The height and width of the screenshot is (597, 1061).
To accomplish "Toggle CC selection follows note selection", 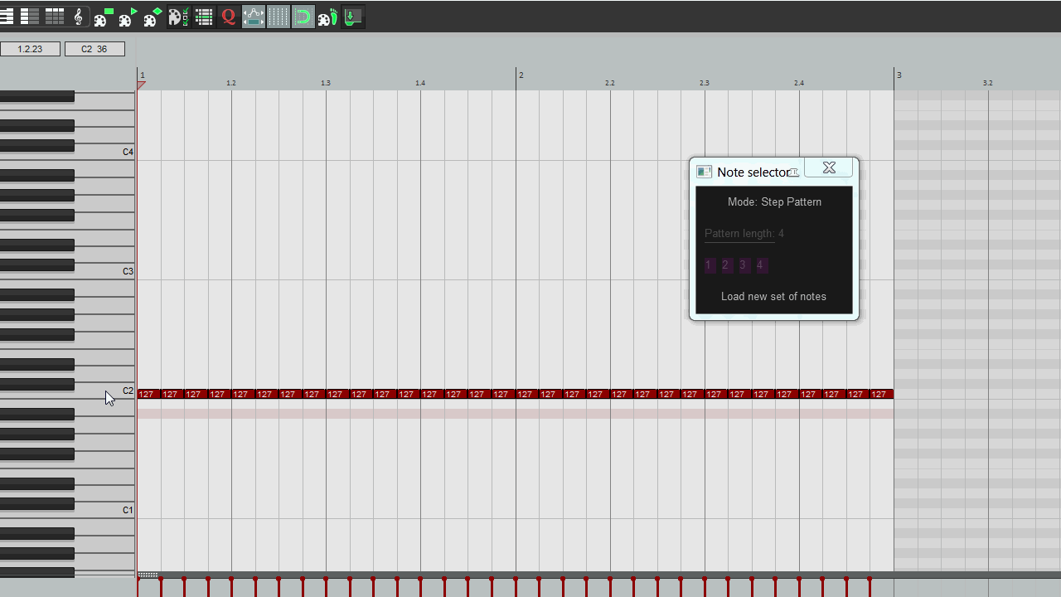I will tap(253, 17).
